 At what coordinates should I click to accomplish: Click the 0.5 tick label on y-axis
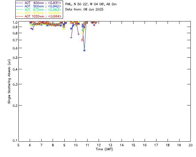[x=15, y=58]
